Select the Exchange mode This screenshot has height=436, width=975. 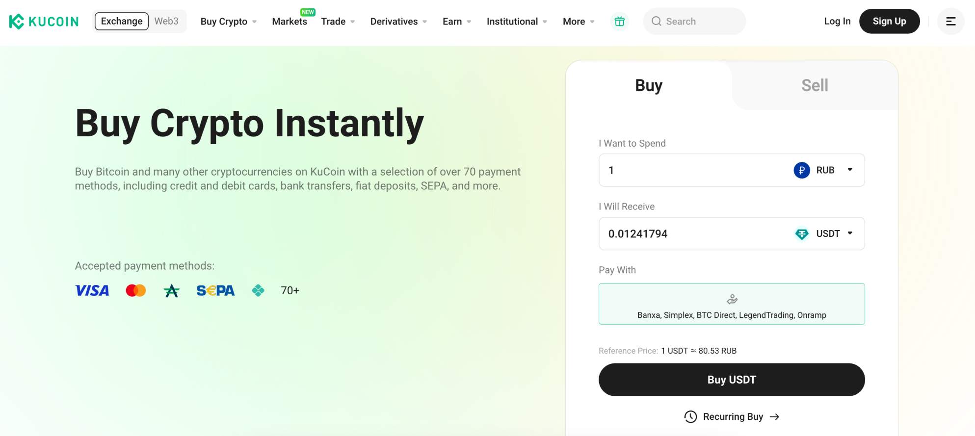pyautogui.click(x=121, y=21)
